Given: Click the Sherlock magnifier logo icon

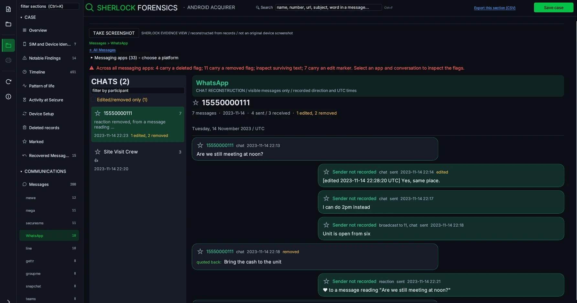Looking at the screenshot, I should tap(90, 7).
